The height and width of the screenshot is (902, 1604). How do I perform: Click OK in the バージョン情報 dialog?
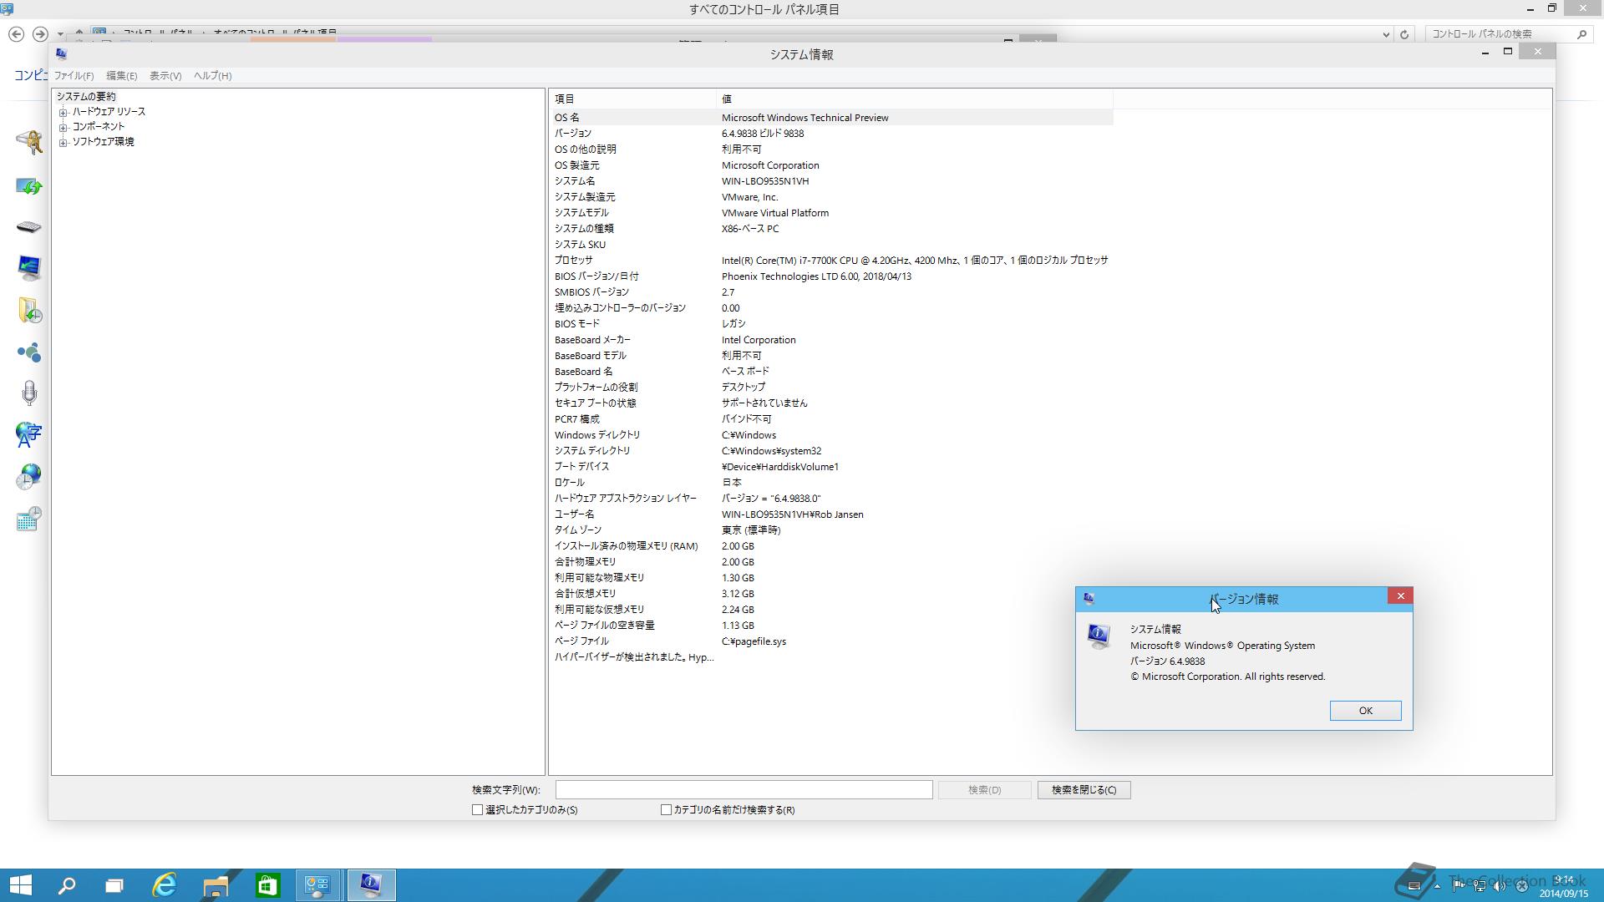click(1365, 711)
